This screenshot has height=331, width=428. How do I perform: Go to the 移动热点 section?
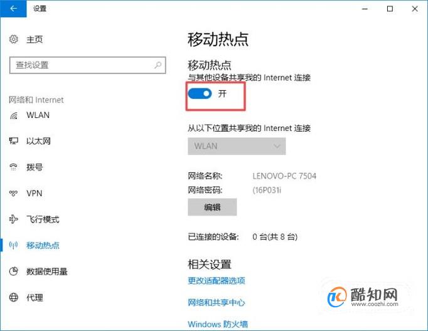pyautogui.click(x=43, y=245)
